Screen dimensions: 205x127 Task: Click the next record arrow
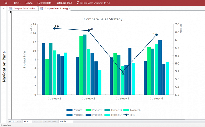click(34, 121)
